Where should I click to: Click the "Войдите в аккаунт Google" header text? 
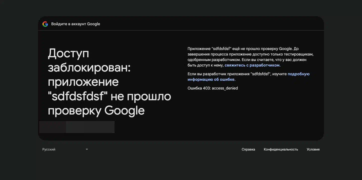click(75, 24)
